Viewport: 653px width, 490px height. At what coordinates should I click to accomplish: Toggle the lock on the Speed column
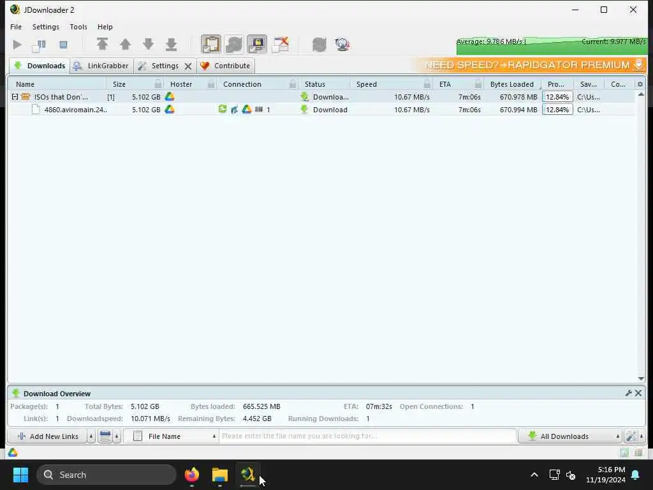pyautogui.click(x=427, y=84)
